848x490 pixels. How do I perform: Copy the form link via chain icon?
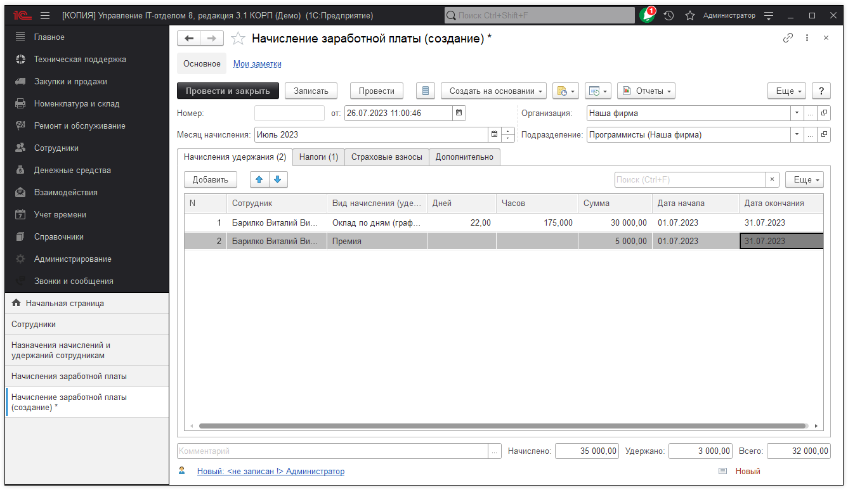788,38
